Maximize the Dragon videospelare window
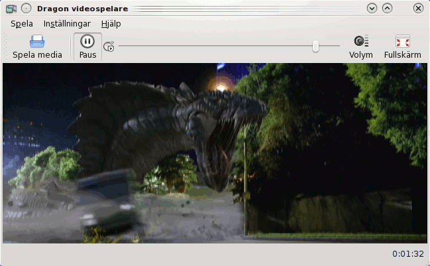Viewport: 430px width, 266px height. point(388,9)
